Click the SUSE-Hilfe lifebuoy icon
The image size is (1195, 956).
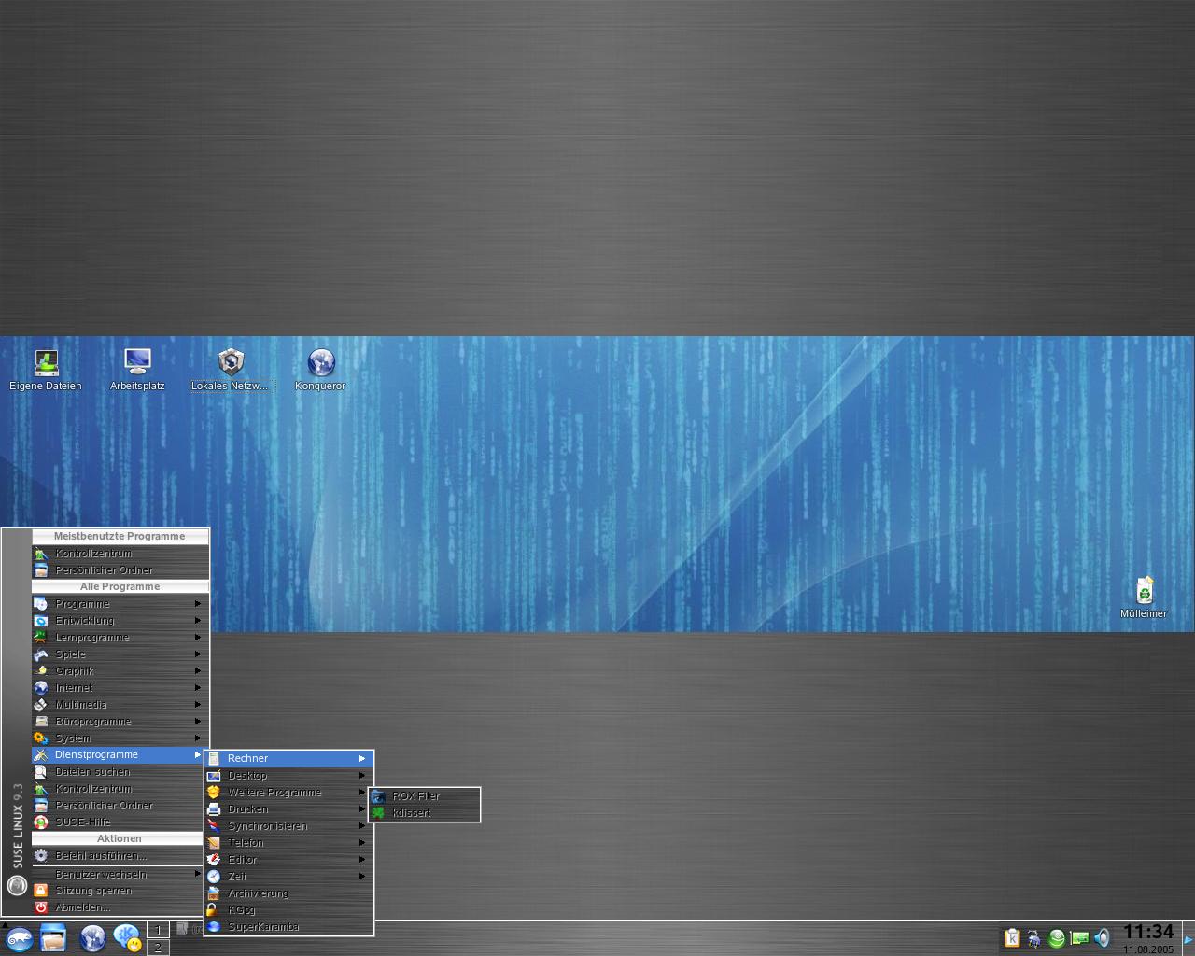click(x=41, y=822)
